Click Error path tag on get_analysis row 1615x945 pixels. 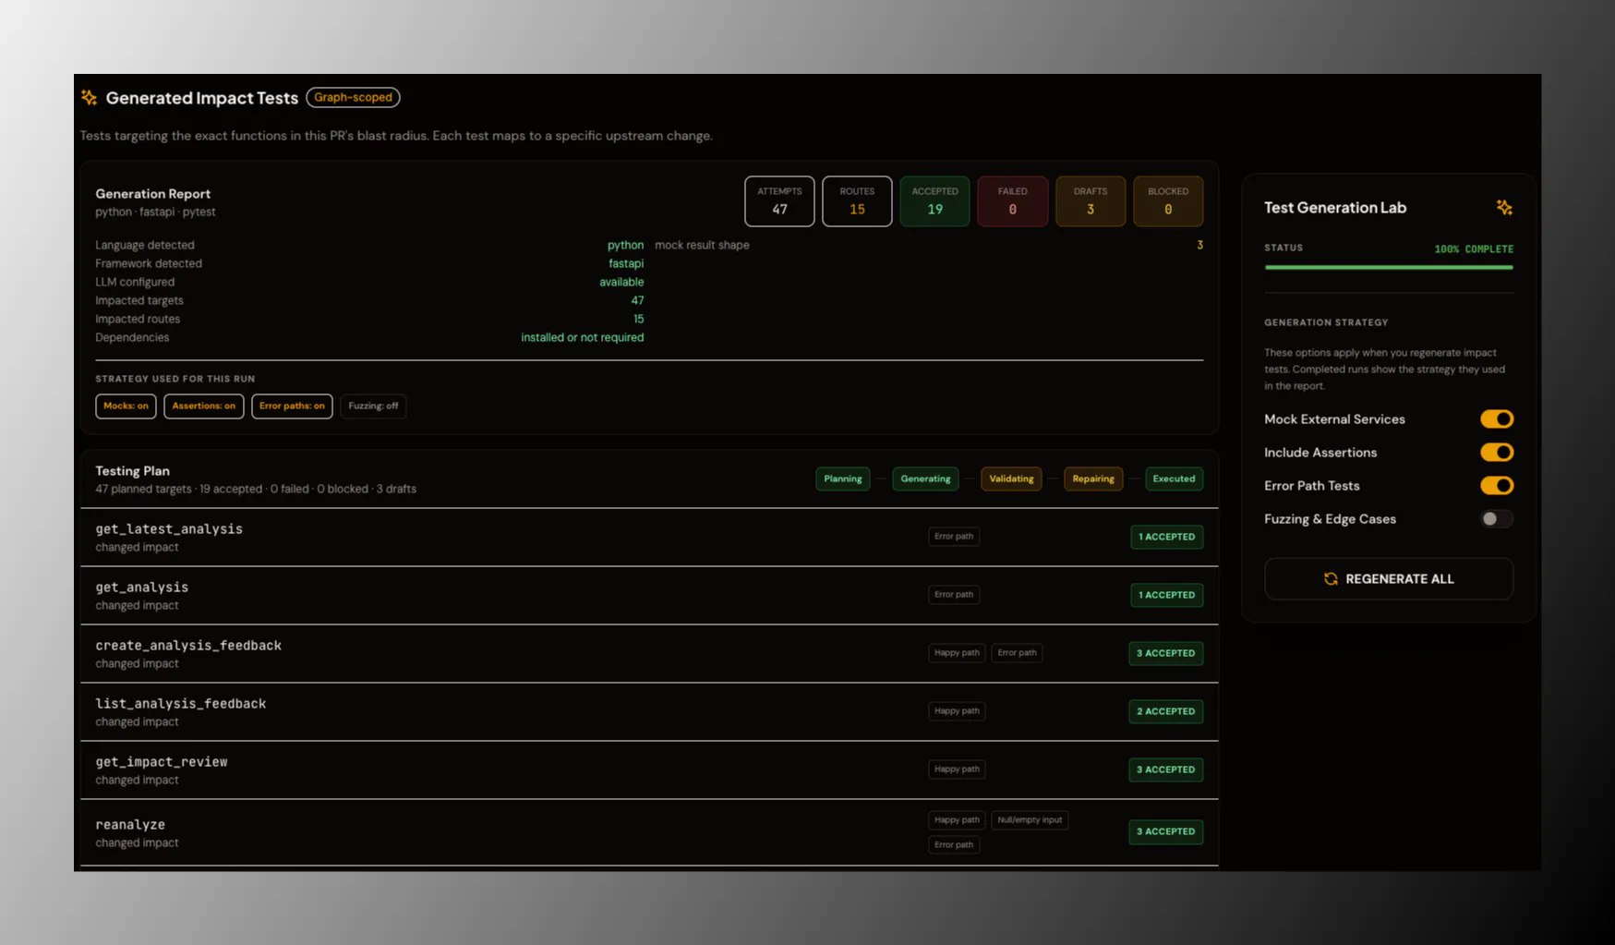coord(954,594)
